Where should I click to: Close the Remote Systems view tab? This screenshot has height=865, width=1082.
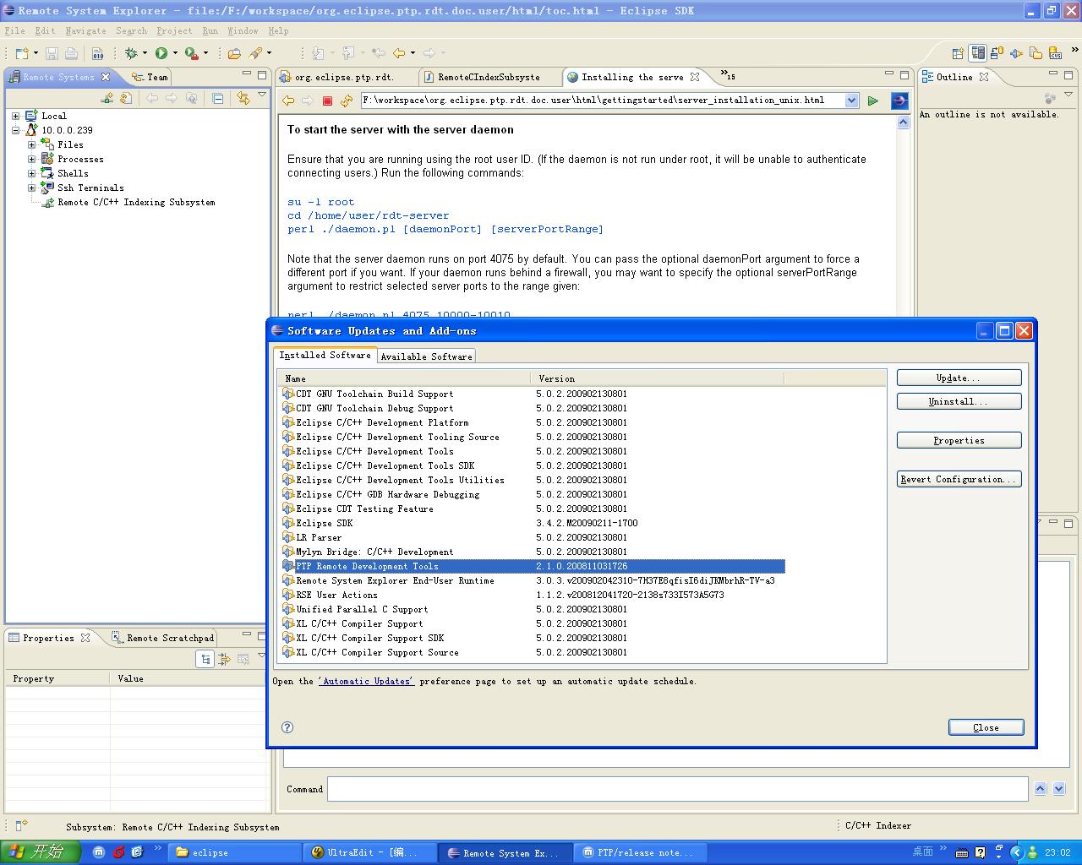point(106,77)
